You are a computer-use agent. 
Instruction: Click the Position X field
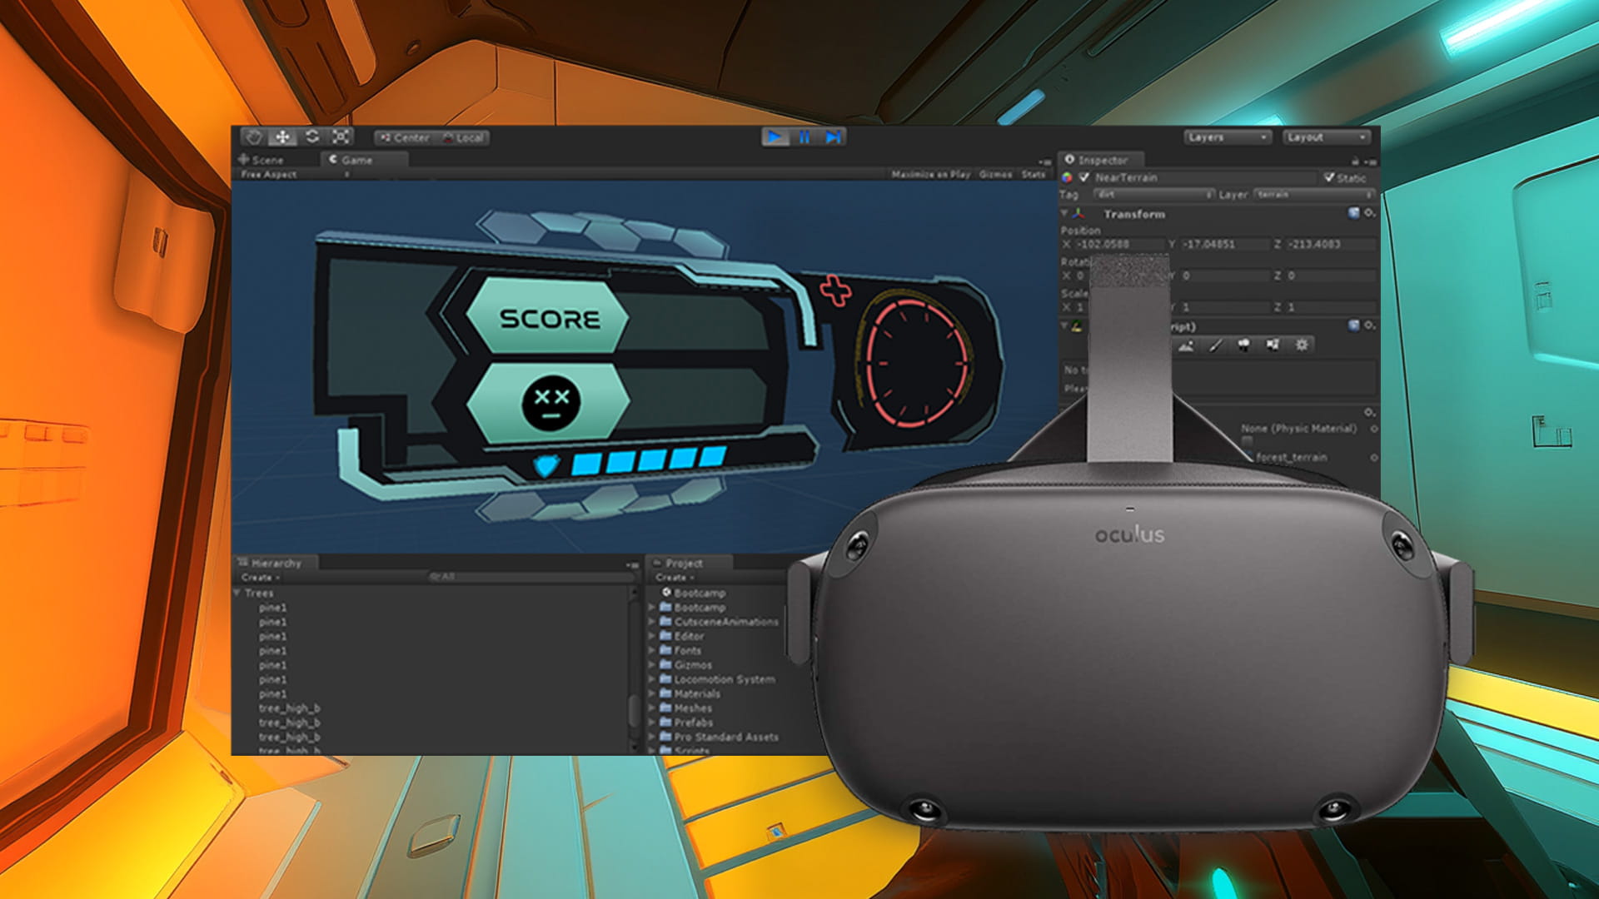(x=1119, y=244)
